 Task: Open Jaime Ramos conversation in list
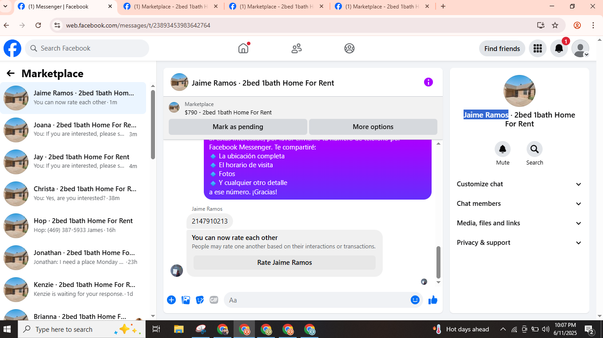coord(73,98)
